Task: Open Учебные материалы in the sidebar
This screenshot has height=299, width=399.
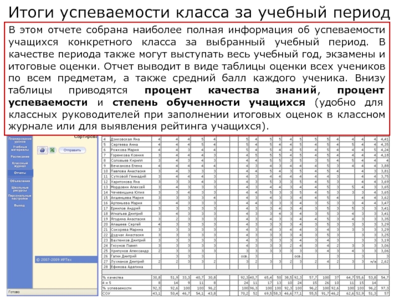Action: point(20,148)
